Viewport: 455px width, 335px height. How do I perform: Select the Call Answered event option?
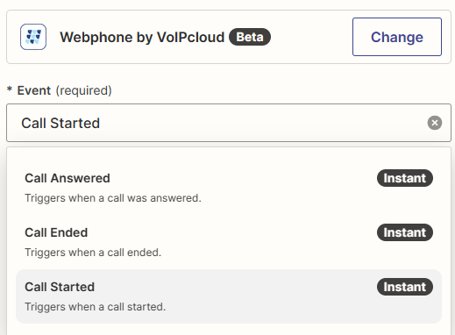(x=229, y=188)
